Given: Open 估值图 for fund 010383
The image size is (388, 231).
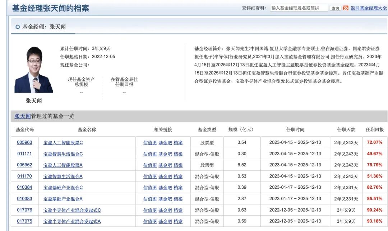Looking at the screenshot, I should tap(150, 199).
